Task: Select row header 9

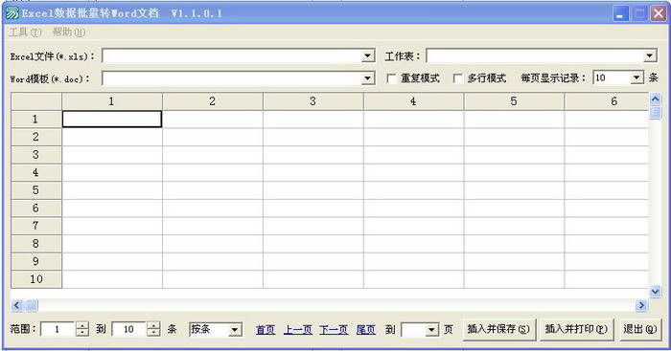Action: pos(36,261)
